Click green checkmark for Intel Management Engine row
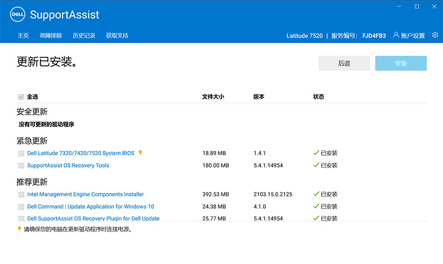 pos(316,194)
